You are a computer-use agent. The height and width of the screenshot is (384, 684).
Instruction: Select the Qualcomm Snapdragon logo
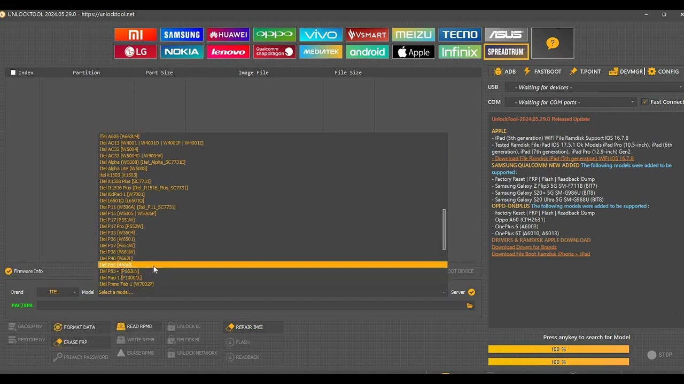[x=275, y=52]
